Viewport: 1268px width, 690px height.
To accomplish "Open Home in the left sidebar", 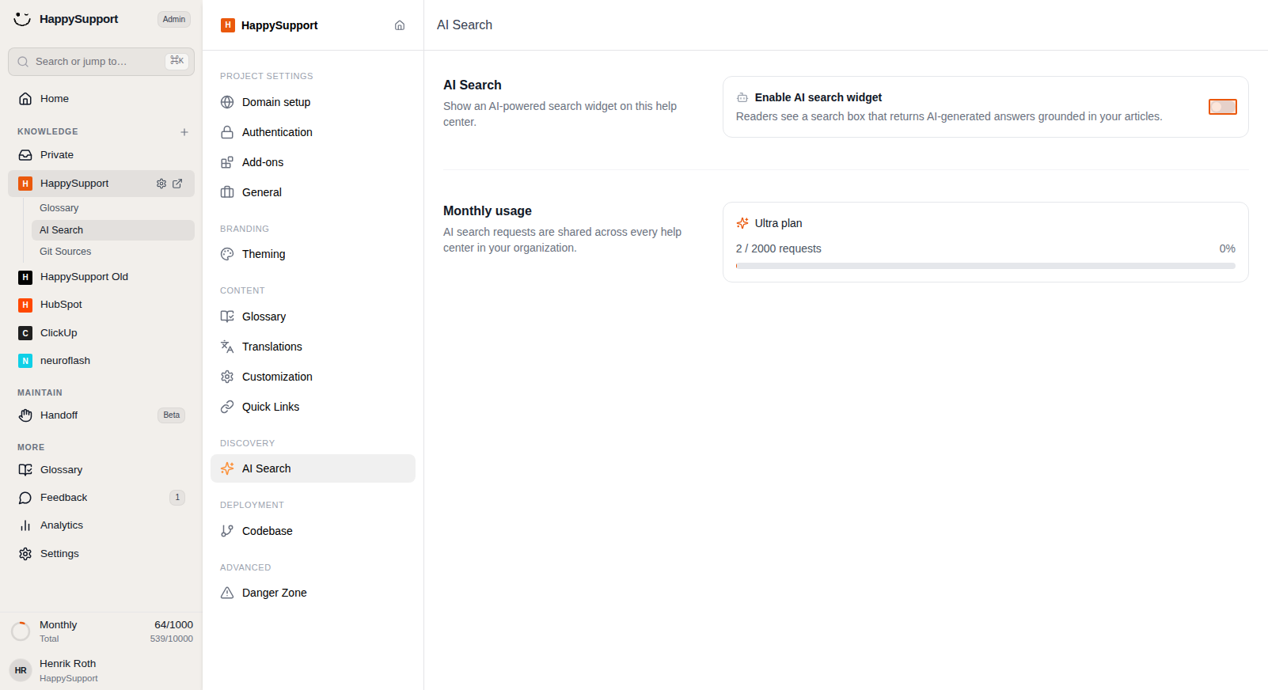I will point(101,99).
